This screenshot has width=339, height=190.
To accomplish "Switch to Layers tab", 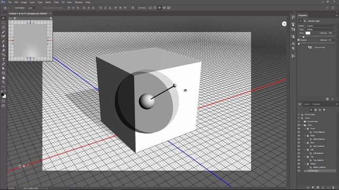I will [x=307, y=104].
